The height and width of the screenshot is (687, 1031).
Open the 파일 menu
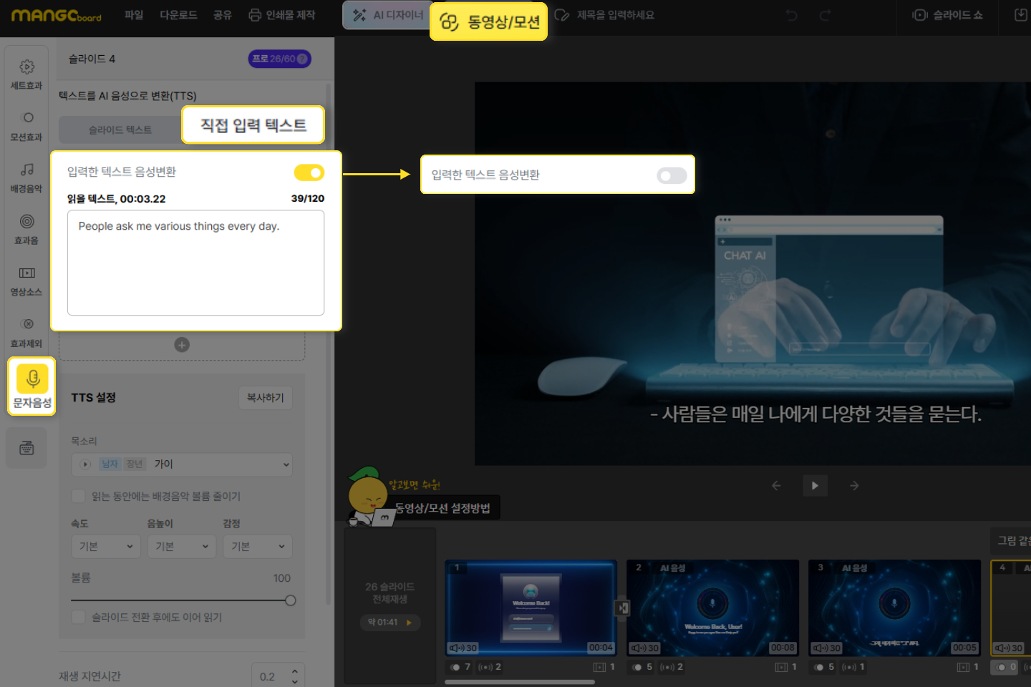coord(134,15)
